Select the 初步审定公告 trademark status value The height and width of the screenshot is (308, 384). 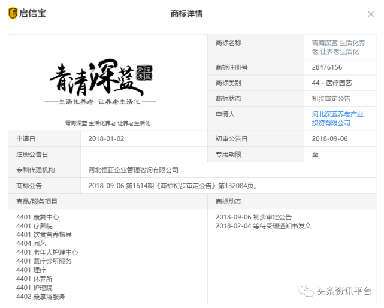331,98
